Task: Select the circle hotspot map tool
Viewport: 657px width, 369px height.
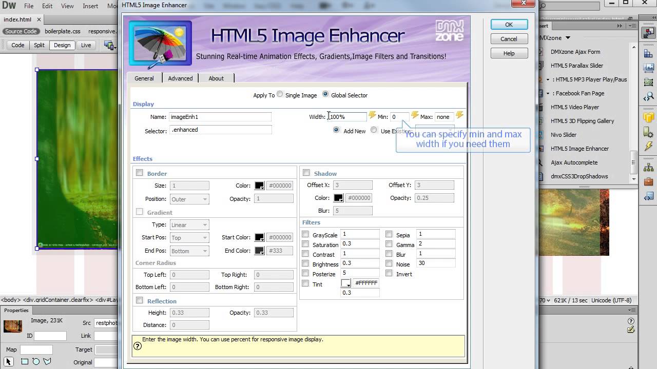Action: click(36, 362)
